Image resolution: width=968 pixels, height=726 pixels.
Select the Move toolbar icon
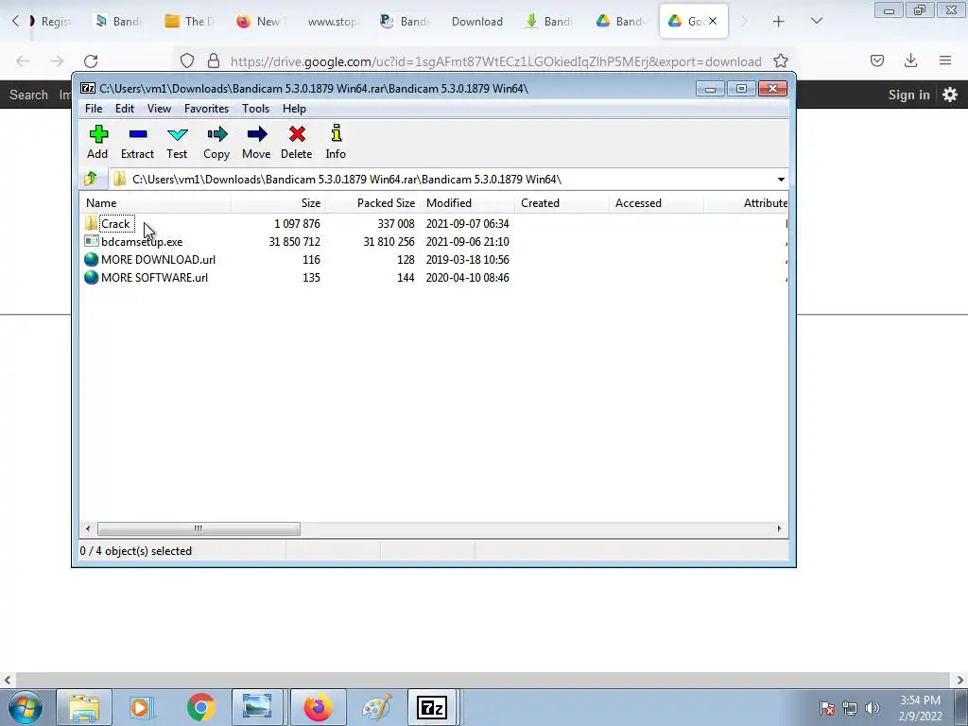[x=256, y=134]
